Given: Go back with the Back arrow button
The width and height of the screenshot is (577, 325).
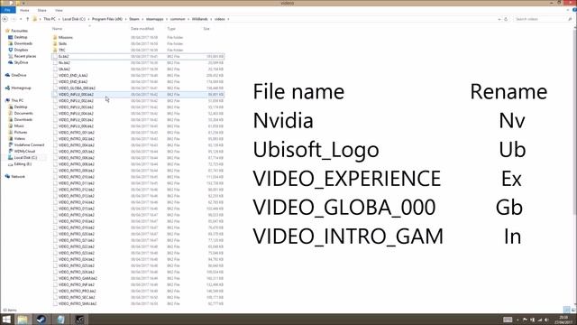Looking at the screenshot, I should click(x=5, y=19).
